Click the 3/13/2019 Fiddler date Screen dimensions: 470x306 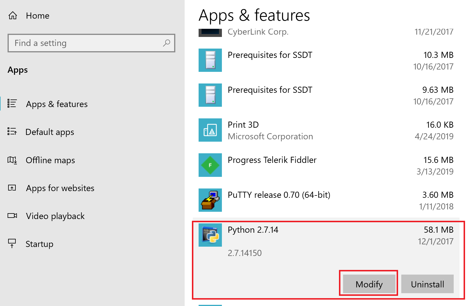point(435,172)
